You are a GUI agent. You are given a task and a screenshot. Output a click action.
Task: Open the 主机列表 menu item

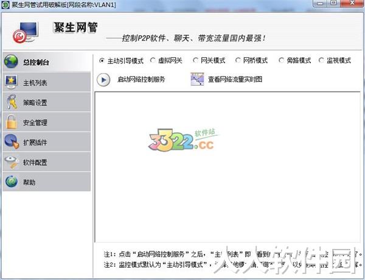(x=47, y=82)
